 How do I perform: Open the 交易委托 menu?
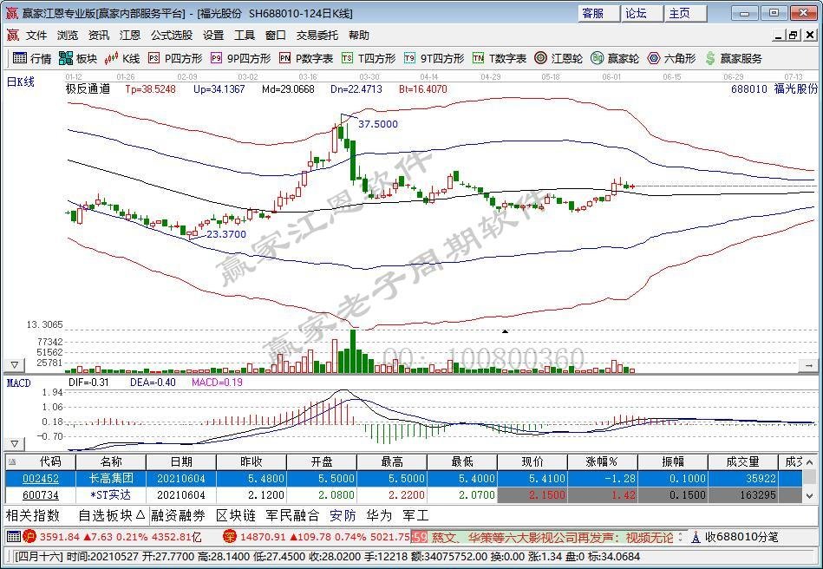317,36
